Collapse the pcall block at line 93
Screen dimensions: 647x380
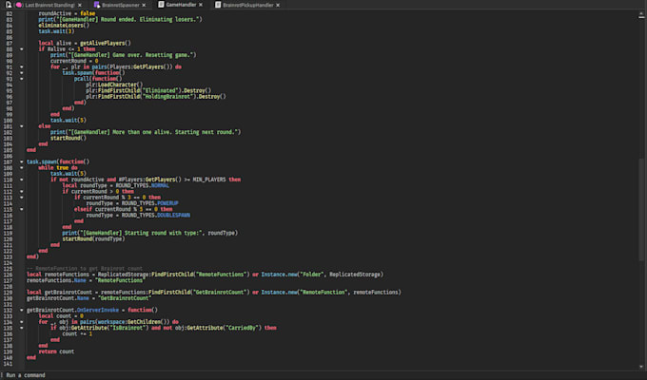22,79
